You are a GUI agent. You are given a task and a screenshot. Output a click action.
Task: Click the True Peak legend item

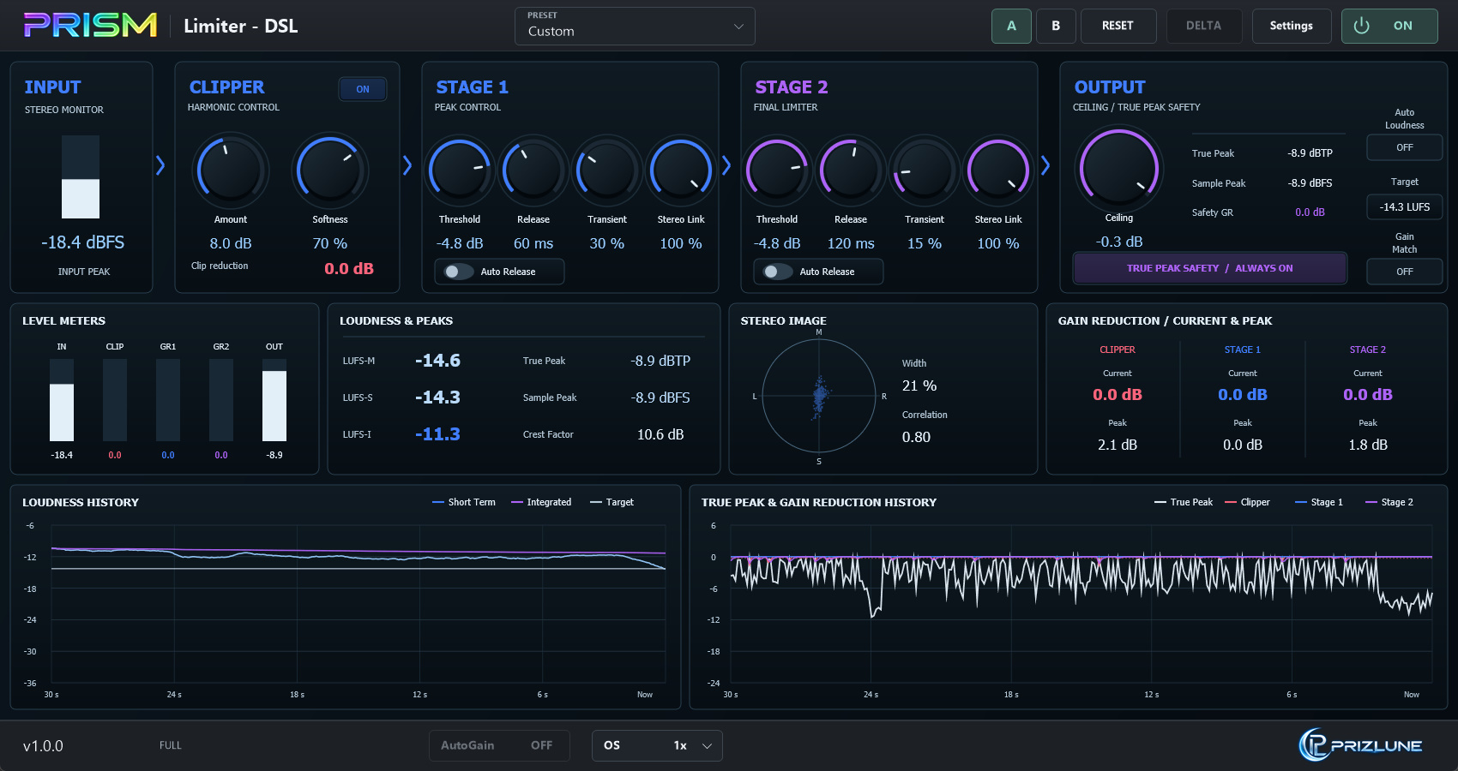1184,502
